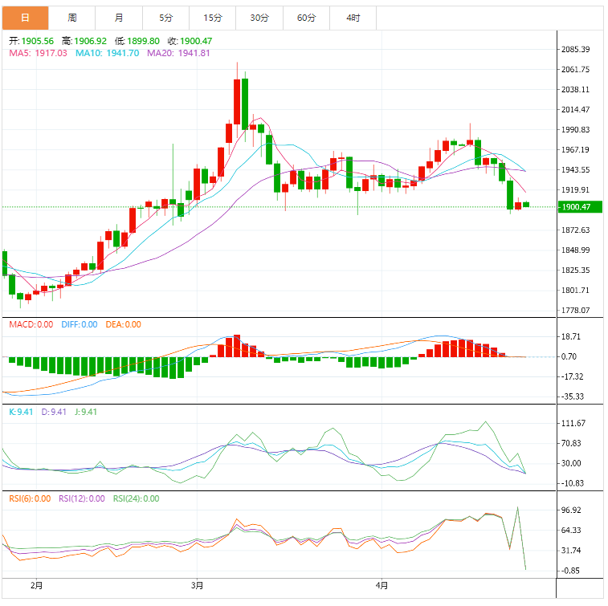Click the MA10: 1941.70 label
608x606 pixels.
[108, 53]
